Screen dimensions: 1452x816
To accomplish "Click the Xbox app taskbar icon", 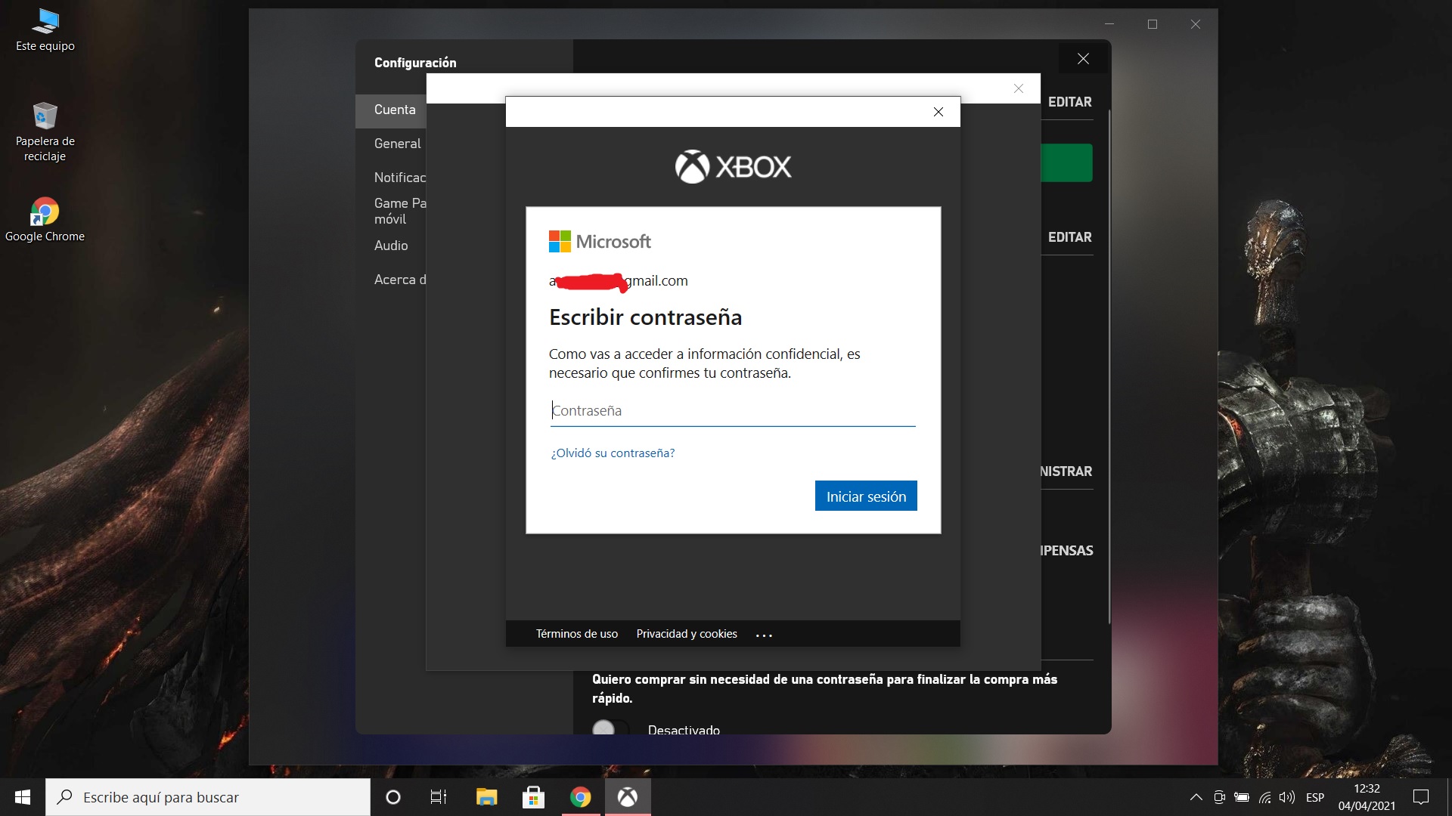I will tap(627, 797).
